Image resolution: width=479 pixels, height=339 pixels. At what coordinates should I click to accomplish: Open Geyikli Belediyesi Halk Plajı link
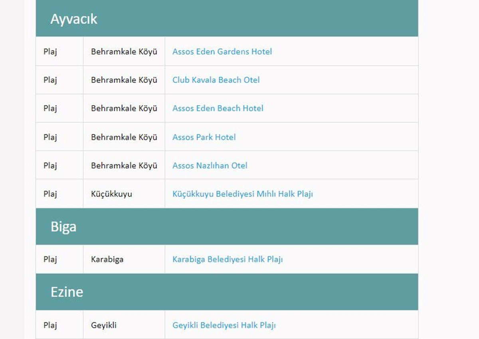[x=224, y=325]
